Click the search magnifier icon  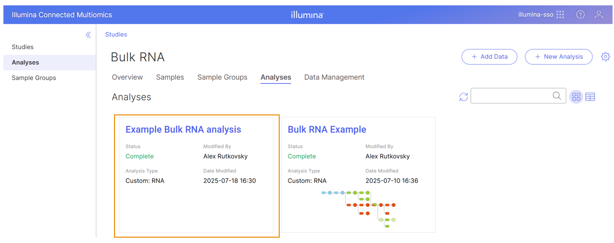tap(557, 96)
